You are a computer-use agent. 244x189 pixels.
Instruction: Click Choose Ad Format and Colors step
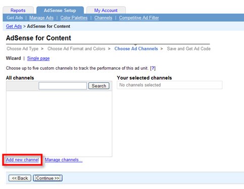(x=76, y=49)
